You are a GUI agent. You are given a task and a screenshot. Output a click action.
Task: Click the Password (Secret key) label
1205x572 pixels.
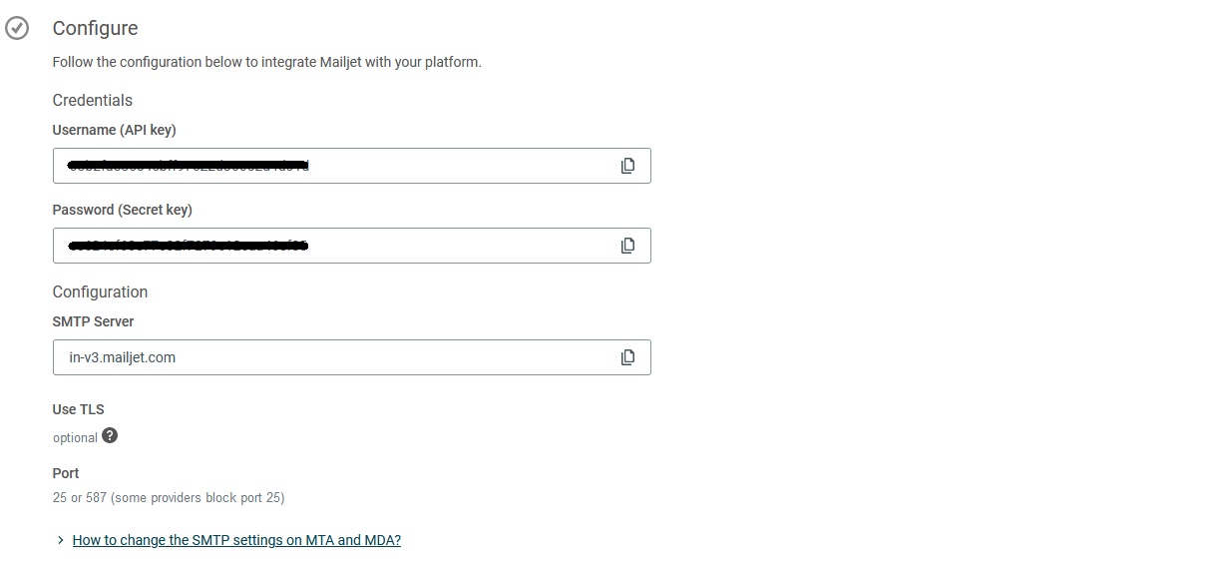pyautogui.click(x=123, y=211)
